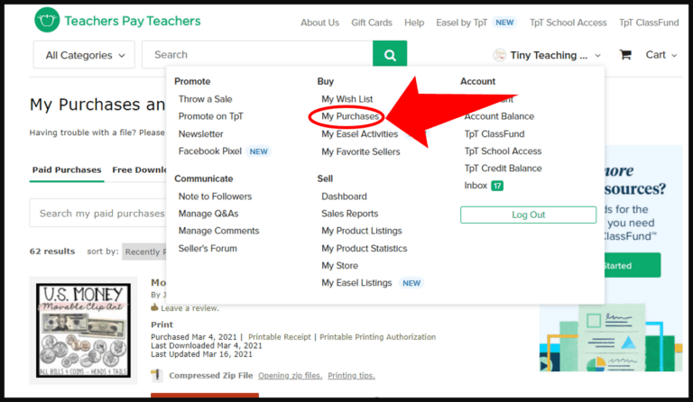693x402 pixels.
Task: Click the Printing tips link
Action: [x=351, y=376]
